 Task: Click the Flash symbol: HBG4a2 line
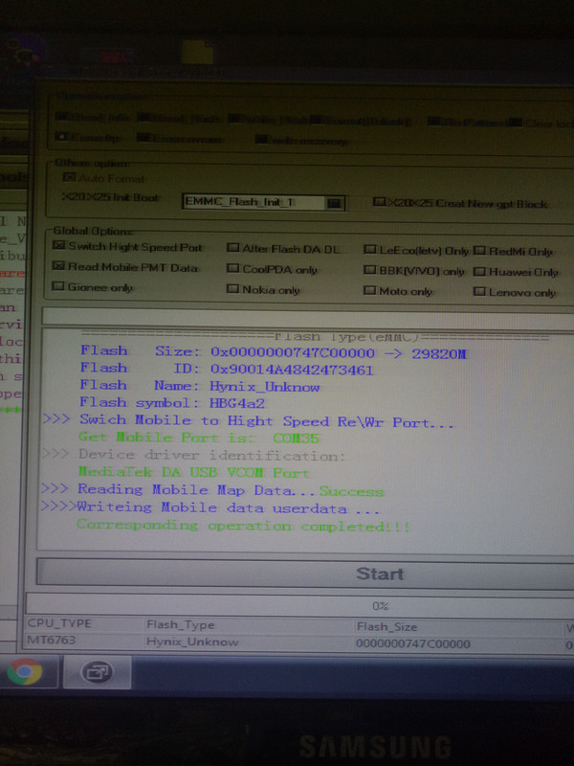click(172, 402)
